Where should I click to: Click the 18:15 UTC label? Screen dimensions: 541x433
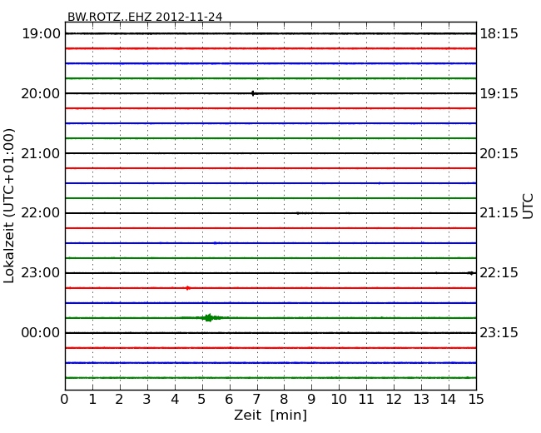coord(499,34)
